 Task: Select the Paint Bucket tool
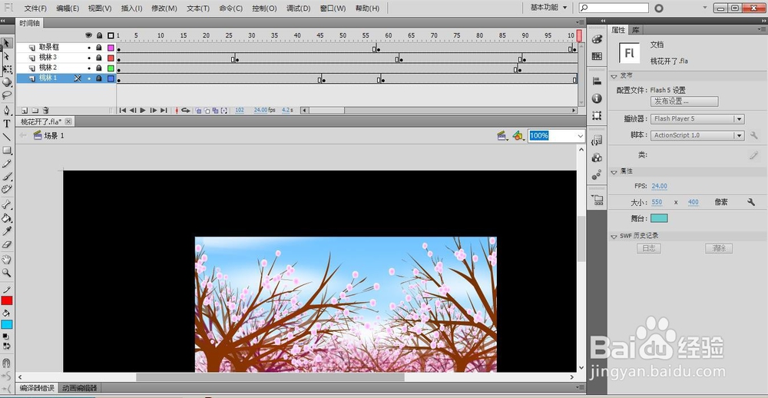(x=6, y=217)
